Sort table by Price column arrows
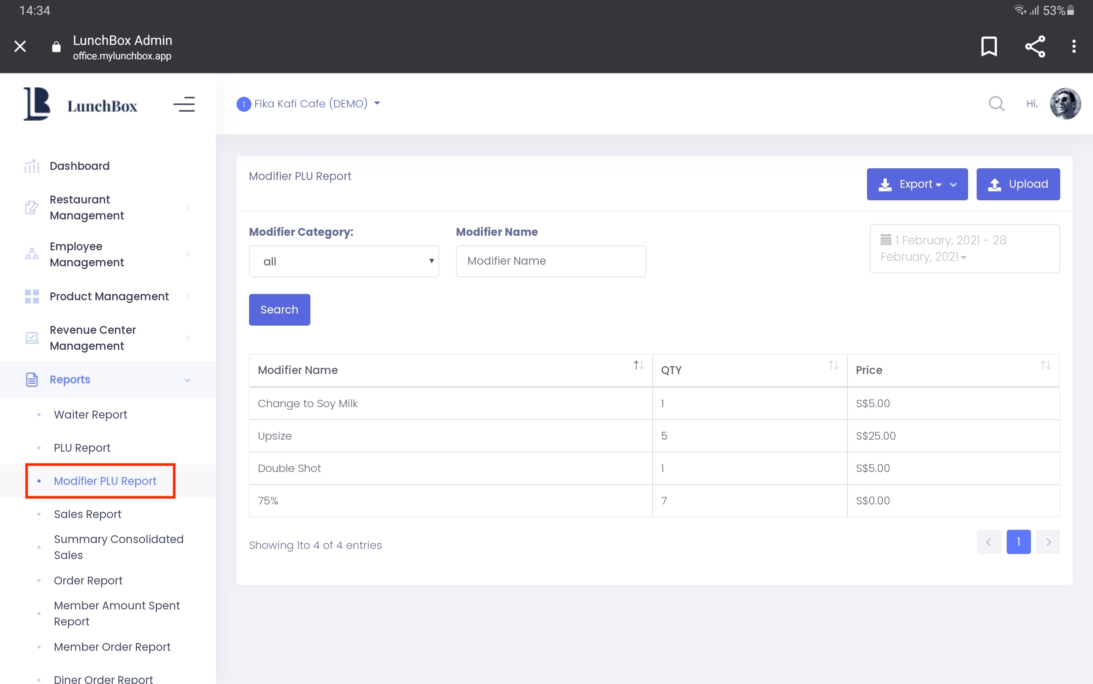 pos(1045,365)
